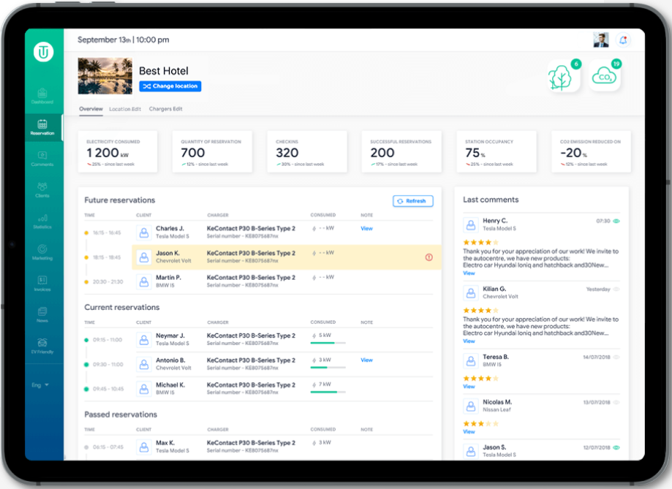Click the alert icon on Jason K. reservation
This screenshot has height=489, width=672.
coord(429,257)
